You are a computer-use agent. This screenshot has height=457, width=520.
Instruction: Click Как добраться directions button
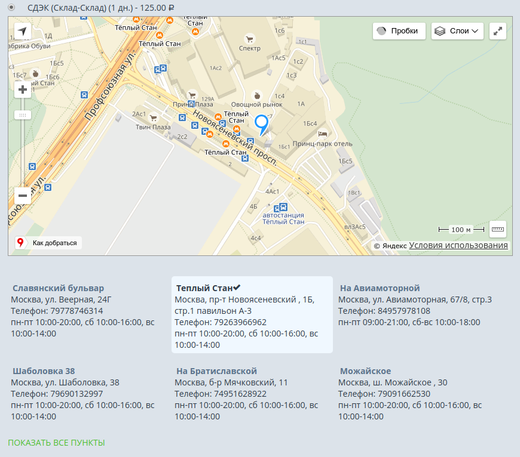pyautogui.click(x=48, y=243)
